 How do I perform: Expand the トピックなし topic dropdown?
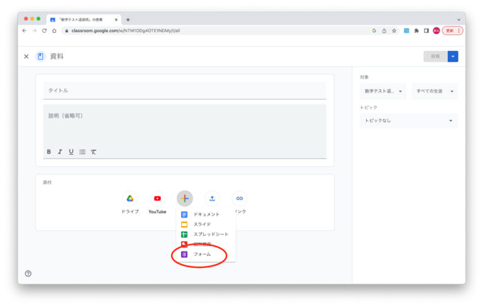coord(408,121)
